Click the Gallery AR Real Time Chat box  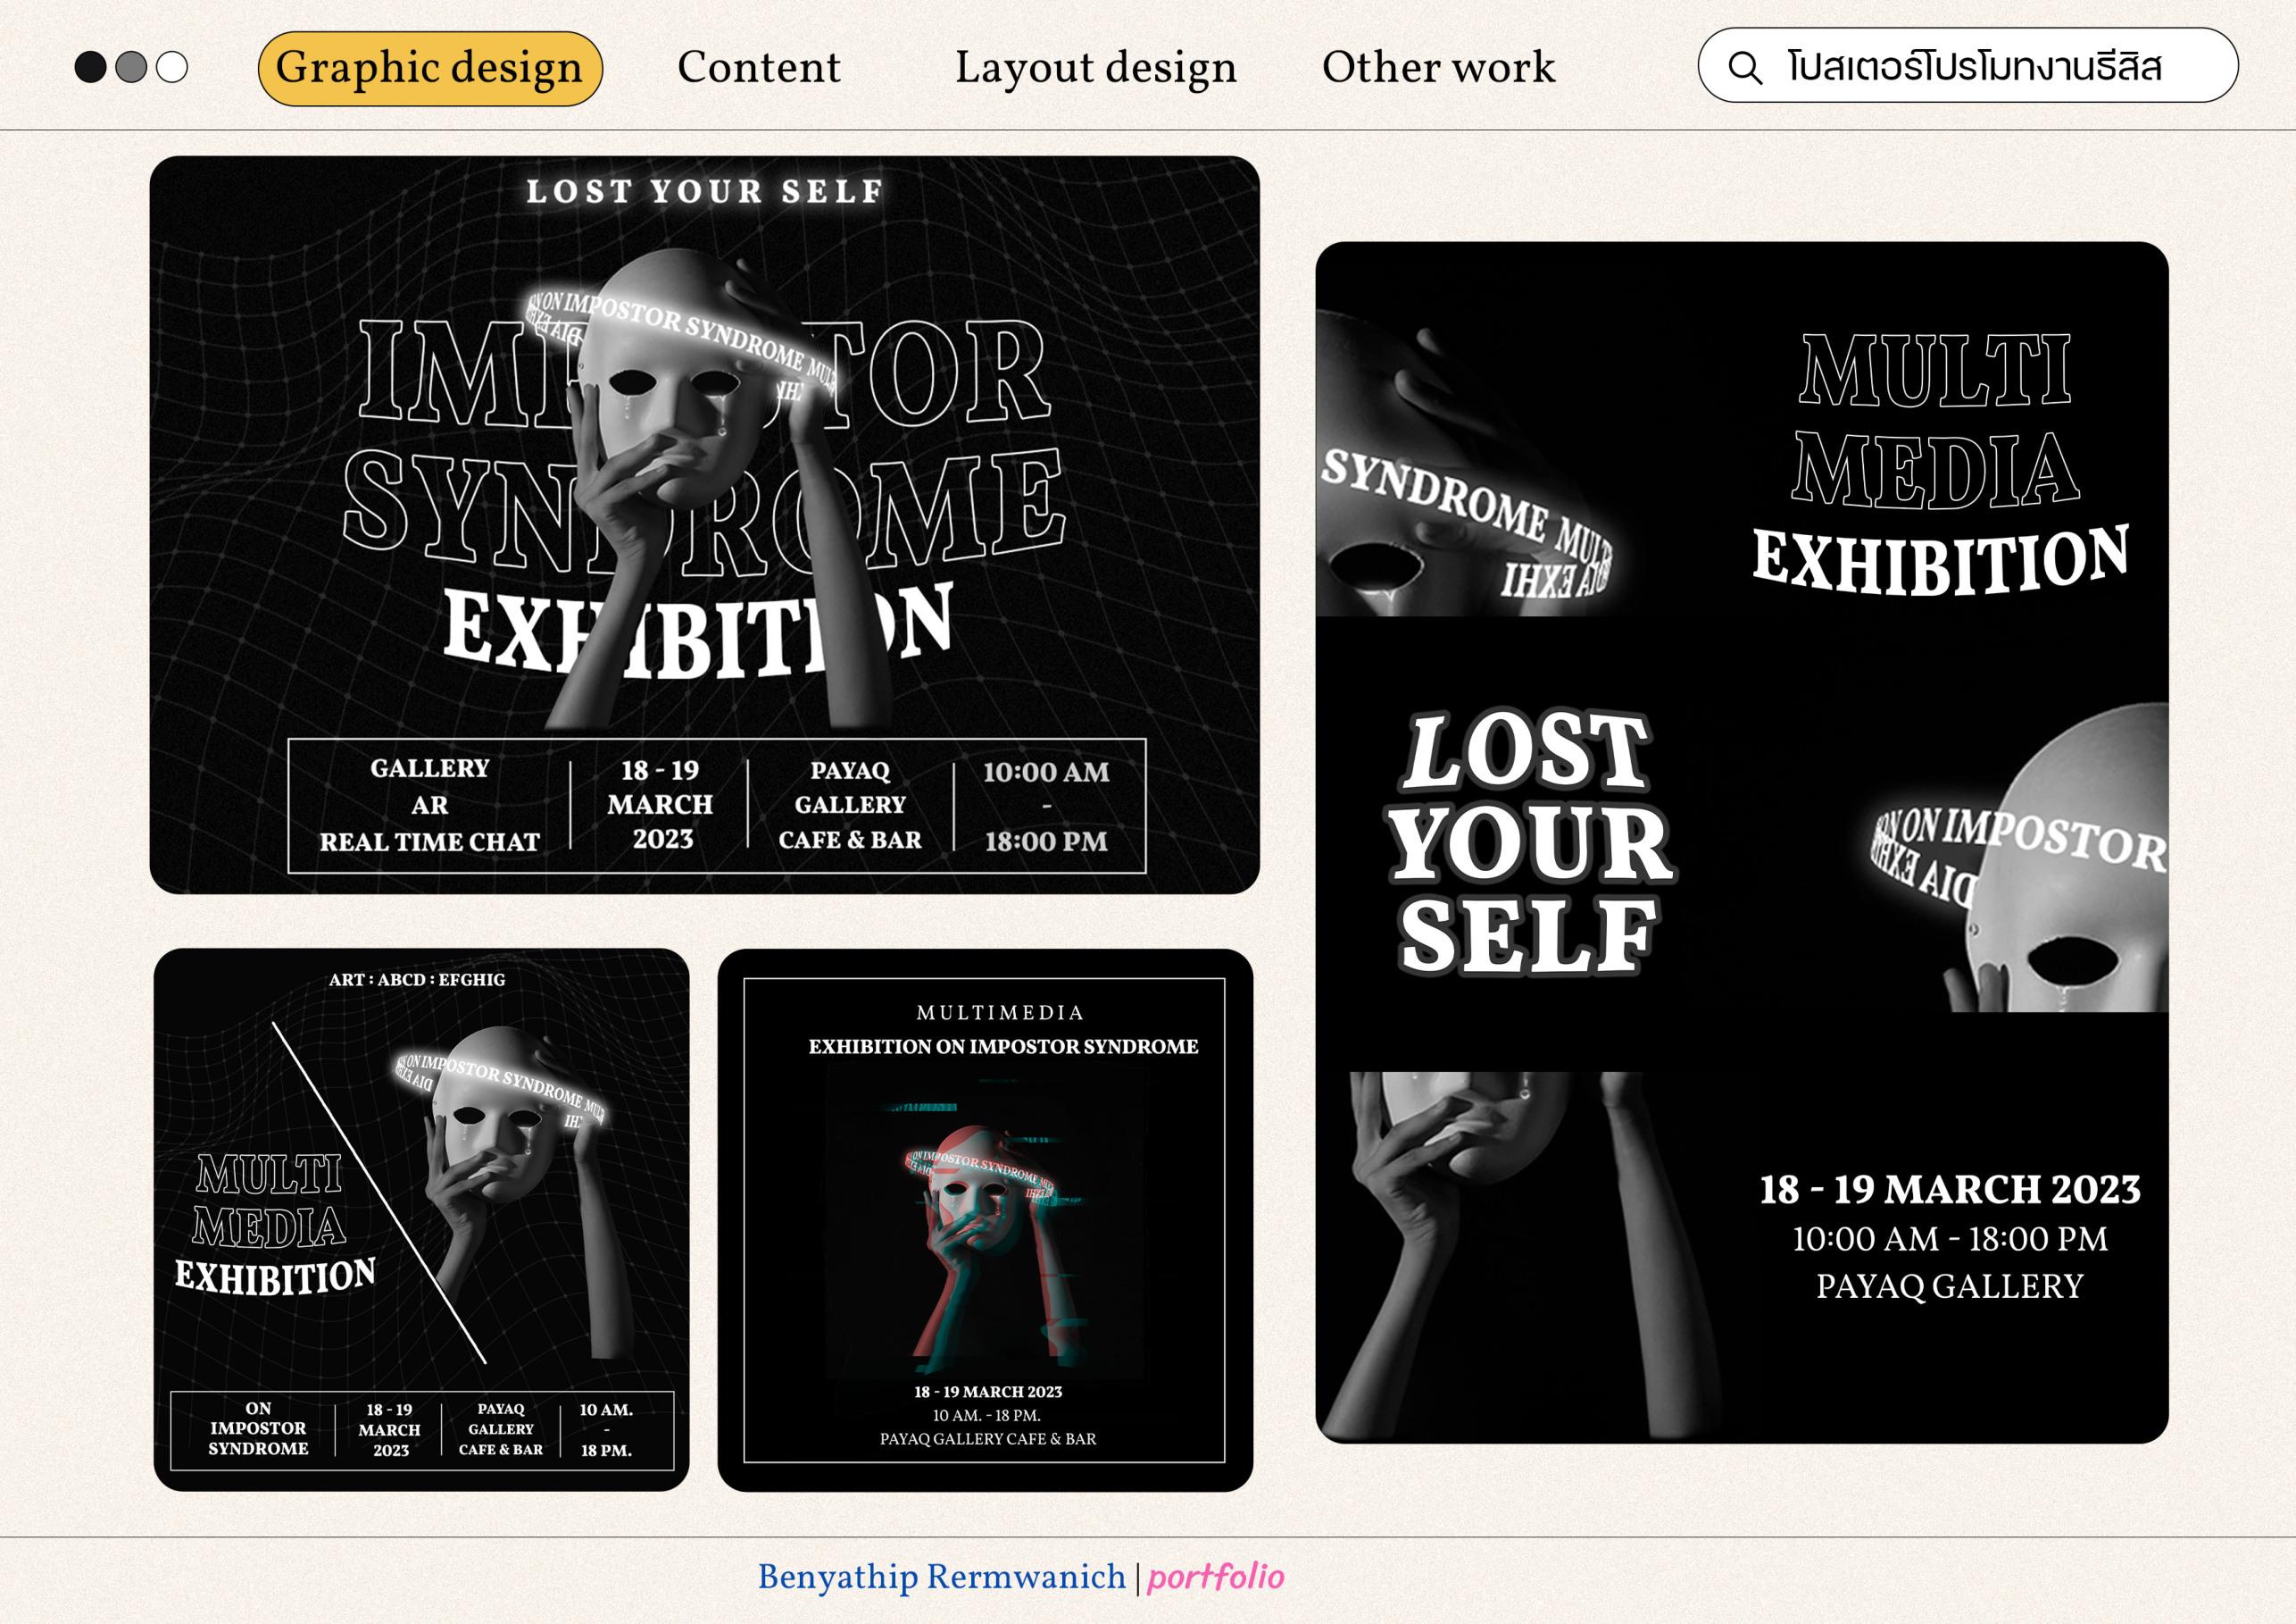point(429,806)
